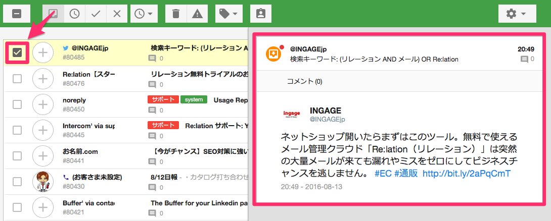Click the avatar photo on ticket #80430
The width and height of the screenshot is (551, 221).
coord(43,182)
